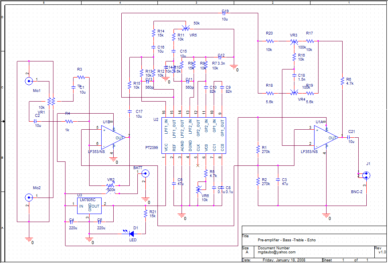Viewport: 388px width, 263px height.
Task: Select the C13 560p label text
Action: pos(149,83)
